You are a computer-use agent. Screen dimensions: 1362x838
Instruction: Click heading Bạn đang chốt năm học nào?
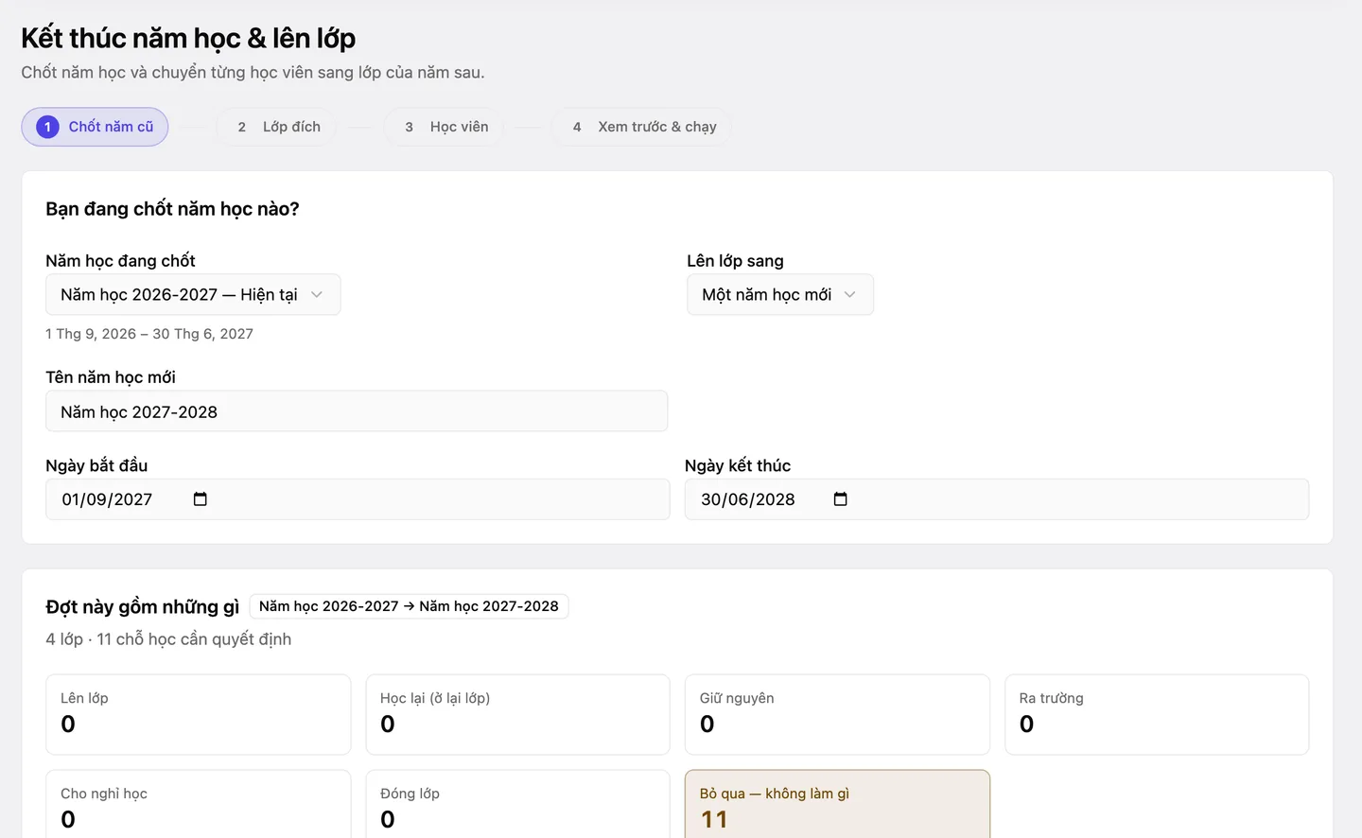pos(172,209)
